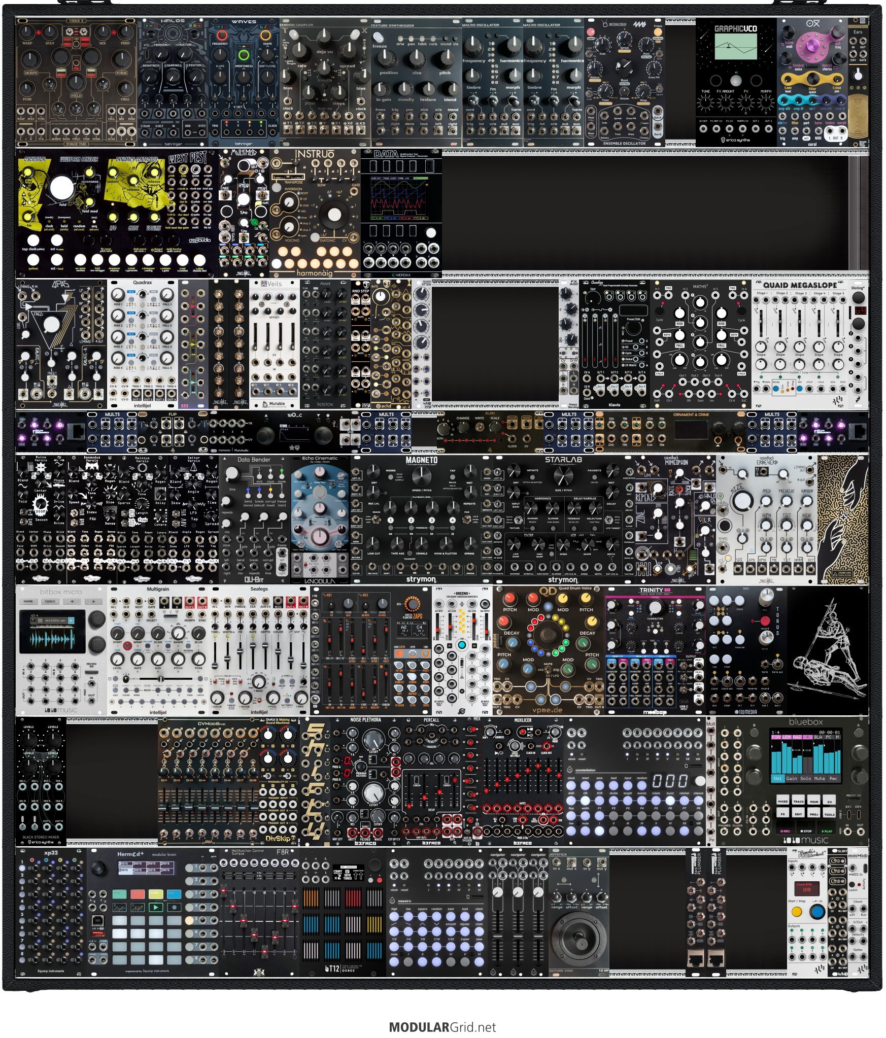Open the Mutable Instruments Veils module
886x1038 pixels.
[274, 344]
